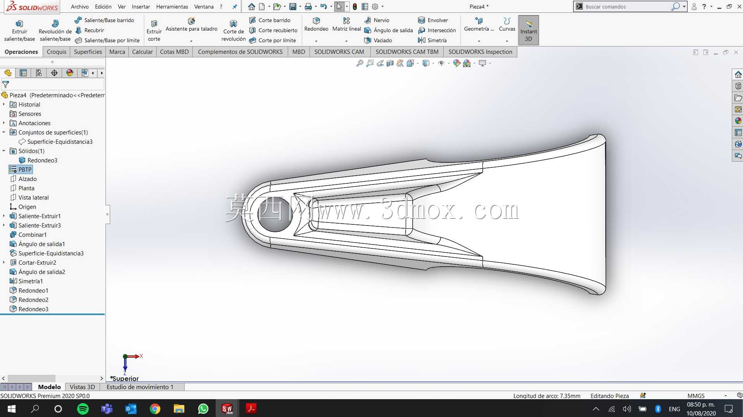Screen dimensions: 743x417
Task: Collapse Conjuntos de superficies tree node
Action: [4, 132]
